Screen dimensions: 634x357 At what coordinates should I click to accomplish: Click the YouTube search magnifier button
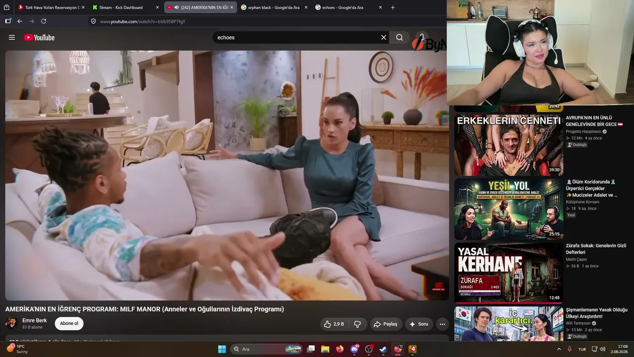(x=400, y=37)
